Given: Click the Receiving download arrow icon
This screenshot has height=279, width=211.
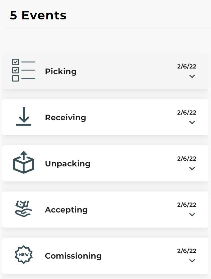Looking at the screenshot, I should pyautogui.click(x=24, y=116).
